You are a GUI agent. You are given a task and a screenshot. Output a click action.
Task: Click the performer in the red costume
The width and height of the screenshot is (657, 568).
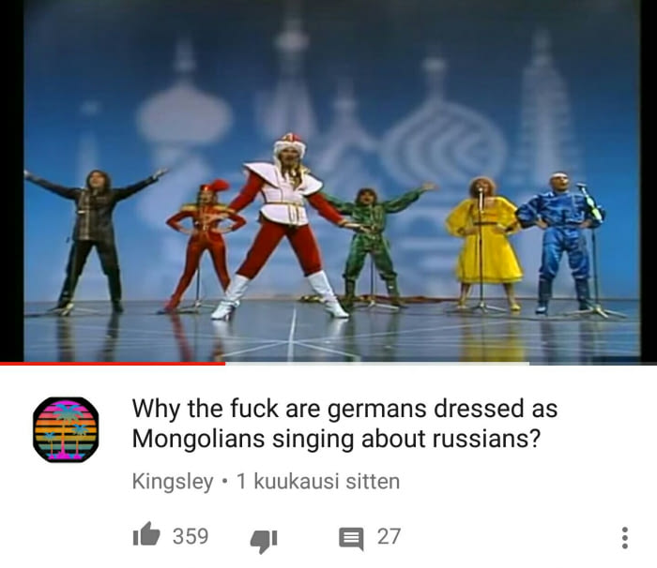[x=204, y=245]
